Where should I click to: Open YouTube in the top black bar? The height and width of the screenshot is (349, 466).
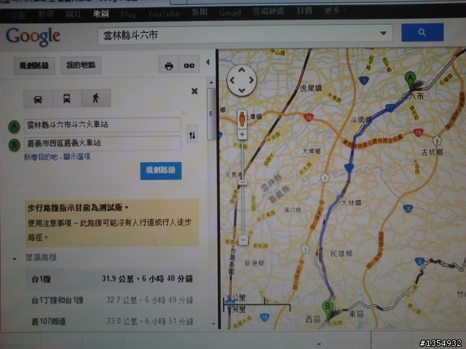tap(163, 14)
